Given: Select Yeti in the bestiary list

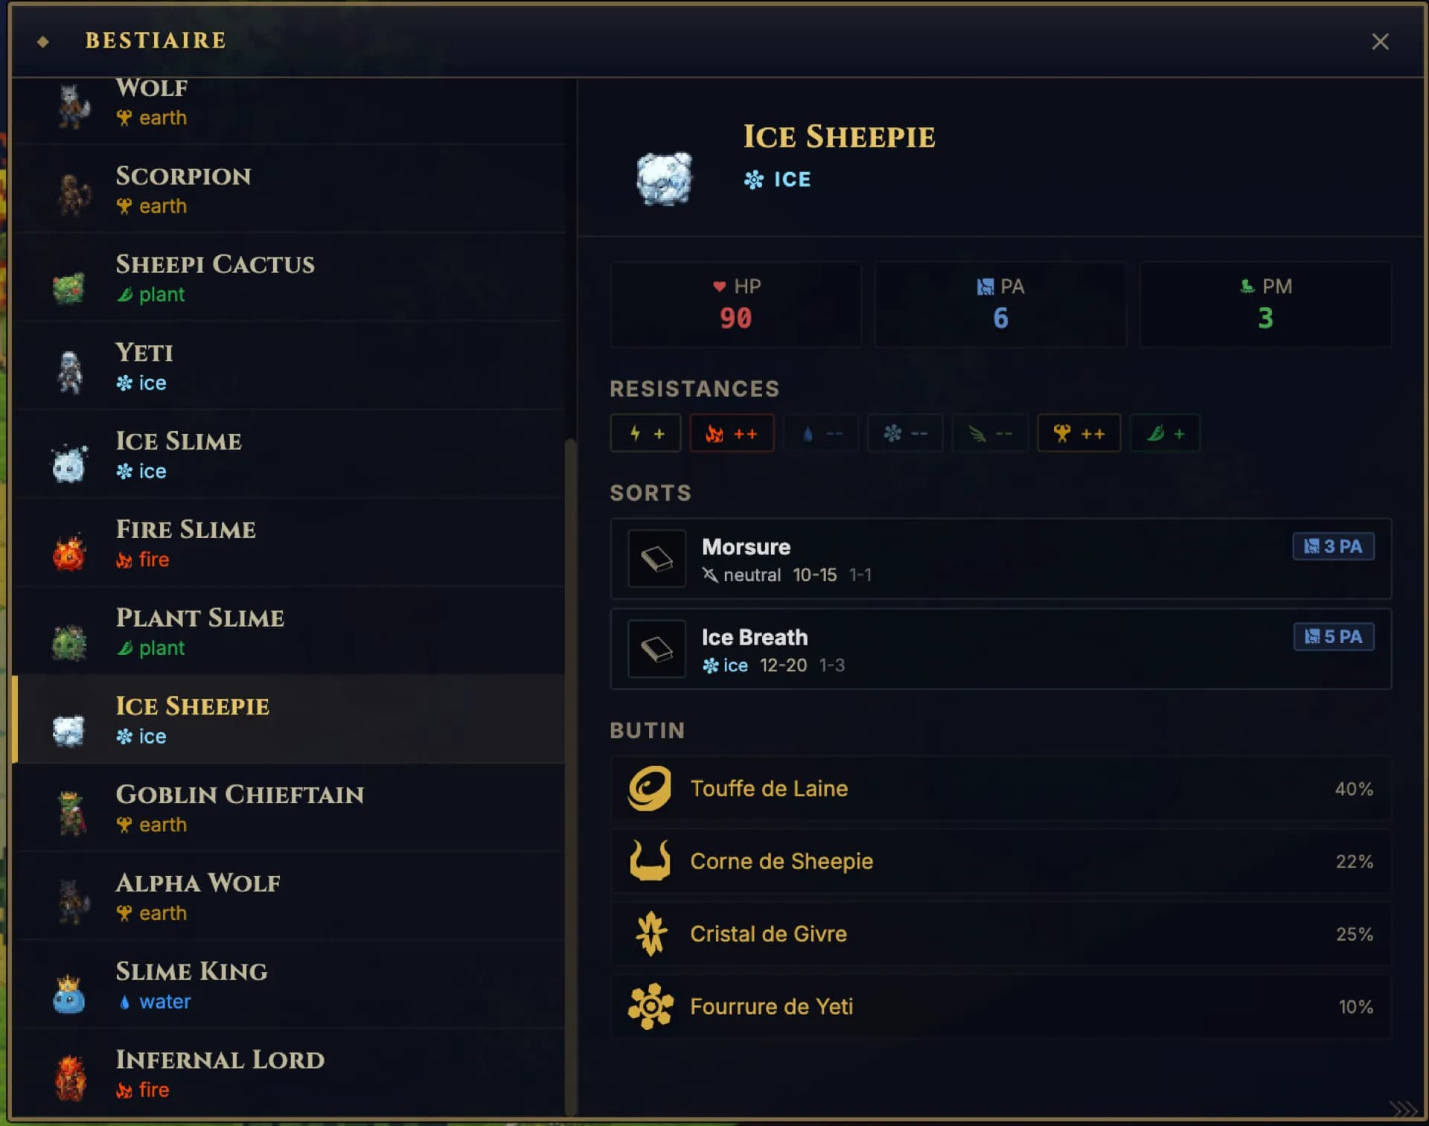Looking at the screenshot, I should point(289,366).
